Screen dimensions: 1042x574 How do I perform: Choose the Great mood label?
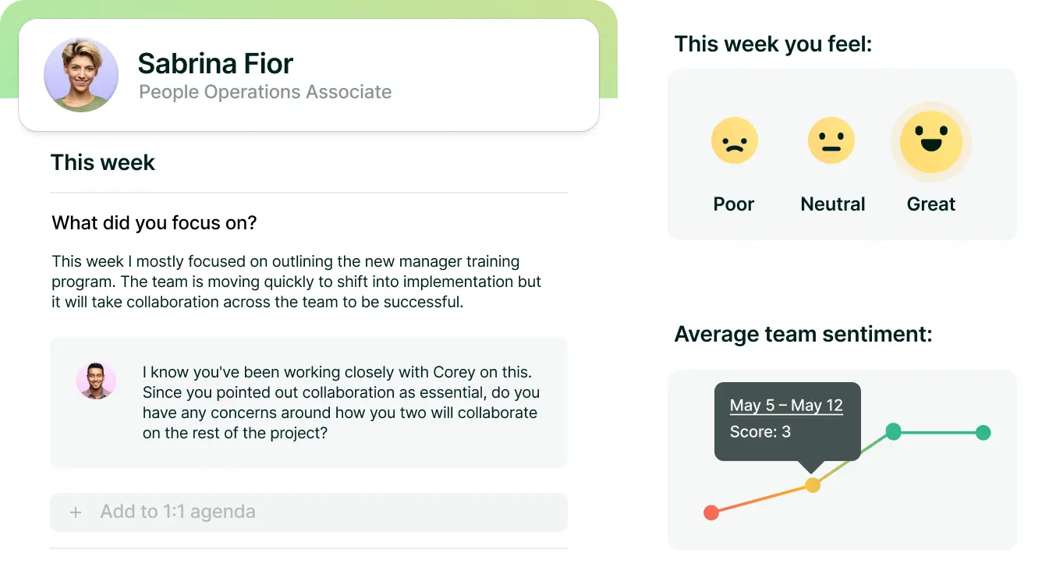point(930,204)
